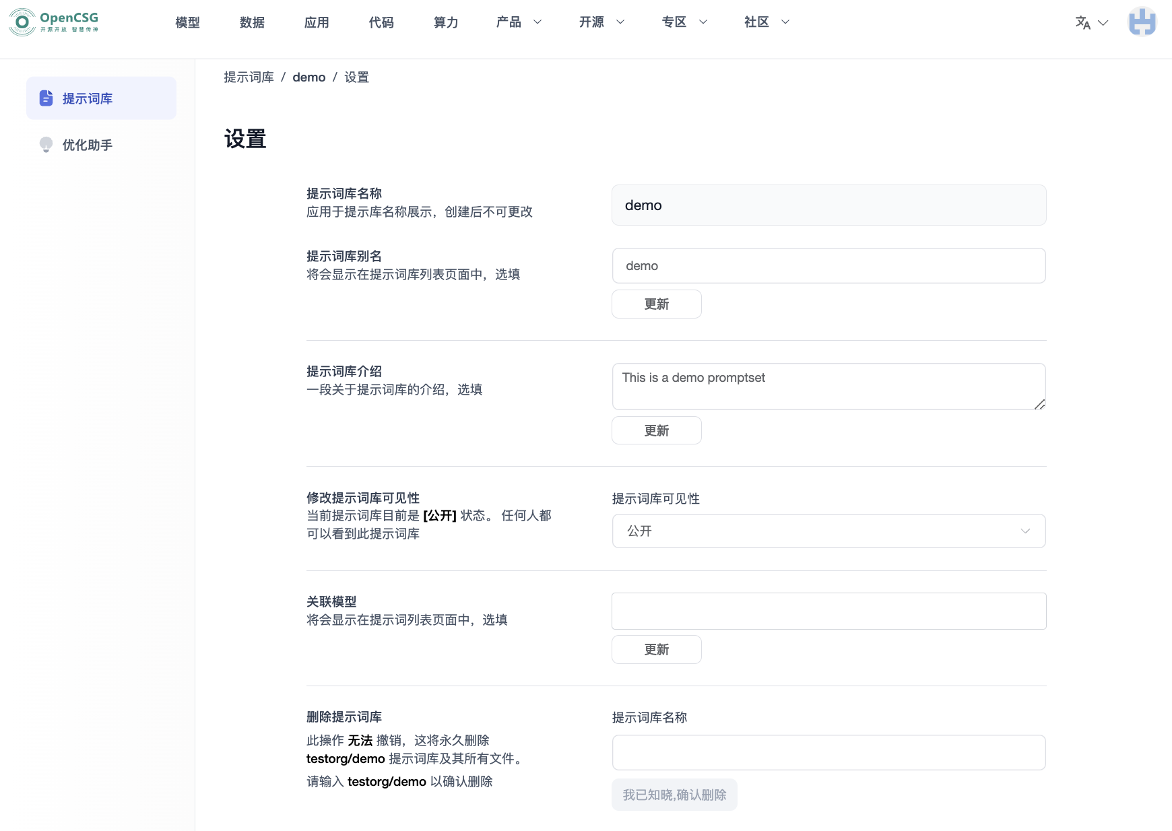
Task: Click 更新 button under the introduction textarea
Action: 656,431
